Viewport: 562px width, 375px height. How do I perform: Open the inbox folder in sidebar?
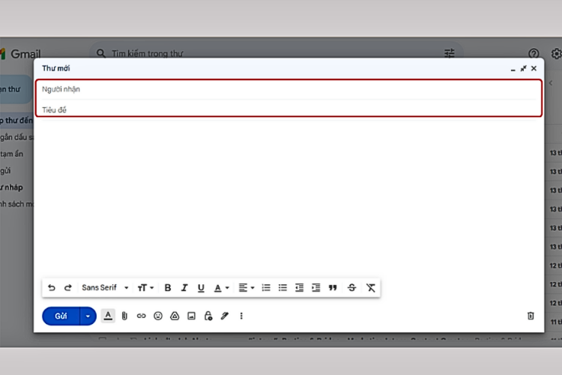click(16, 120)
